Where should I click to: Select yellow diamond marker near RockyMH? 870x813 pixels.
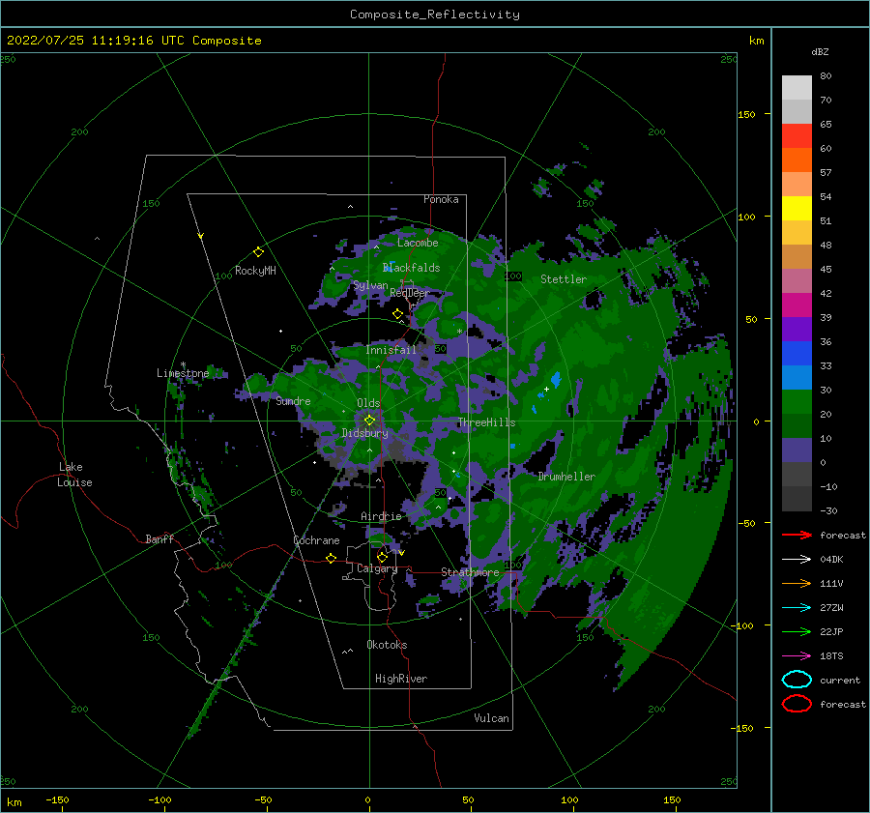[258, 252]
